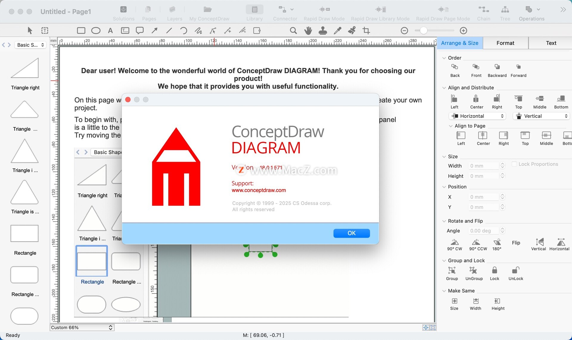Click Make Same Width icon
Viewport: 572px width, 340px height.
[x=476, y=301]
